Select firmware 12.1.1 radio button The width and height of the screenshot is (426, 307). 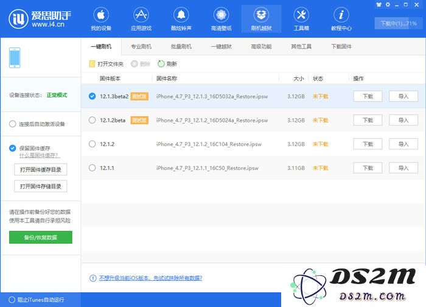[92, 168]
